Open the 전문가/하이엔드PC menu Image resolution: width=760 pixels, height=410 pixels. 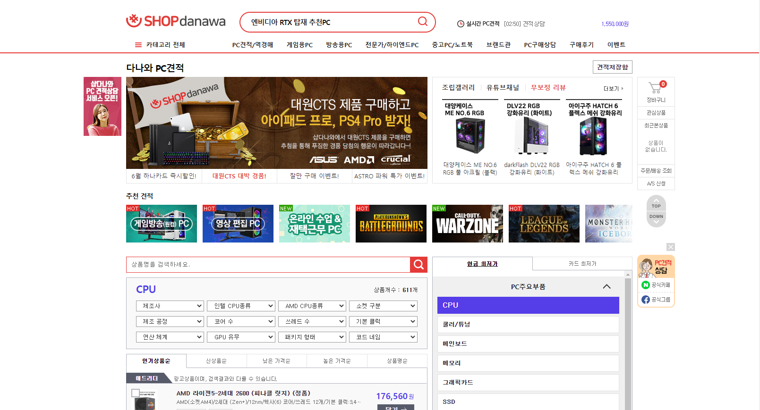coord(392,45)
